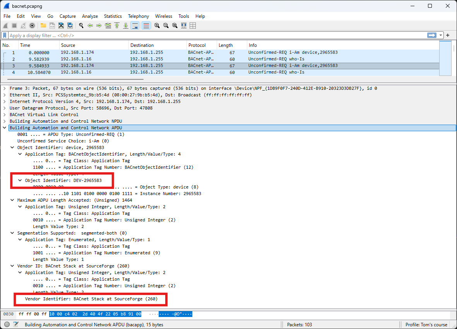Open a capture file with the folder icon
This screenshot has height=329, width=457.
tap(43, 26)
